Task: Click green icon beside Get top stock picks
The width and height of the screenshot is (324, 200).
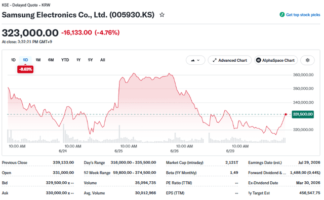Action: (x=282, y=15)
